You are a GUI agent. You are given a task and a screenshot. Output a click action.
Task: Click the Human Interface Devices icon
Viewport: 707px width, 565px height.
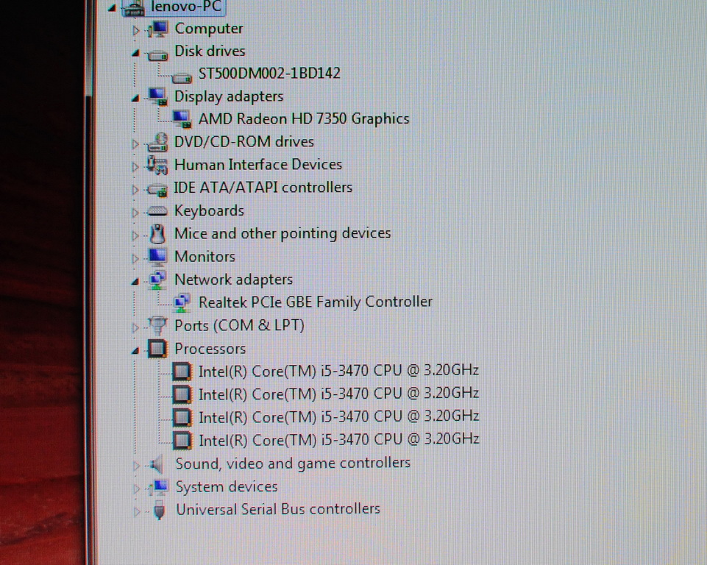(x=157, y=165)
